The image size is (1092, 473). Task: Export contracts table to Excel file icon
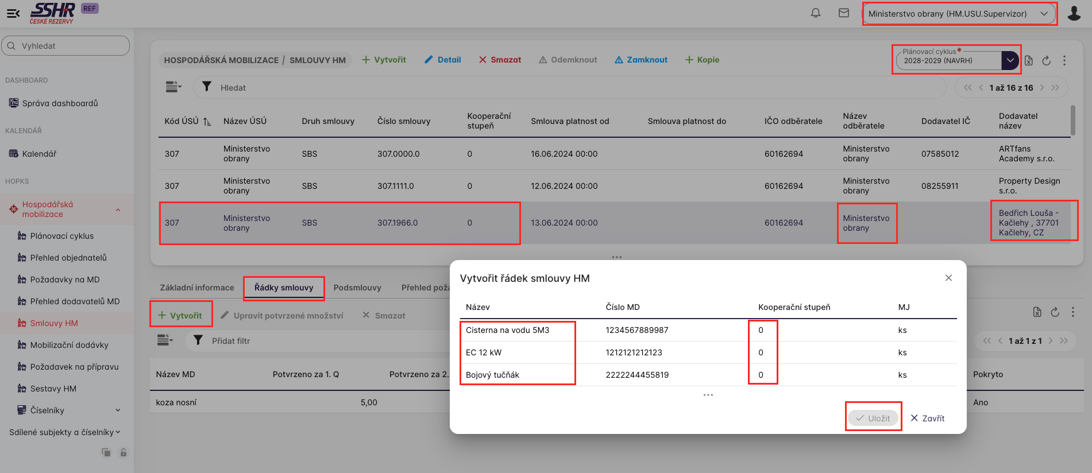pos(1029,61)
